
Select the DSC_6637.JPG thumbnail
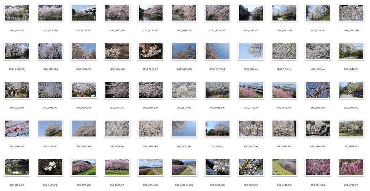tap(251, 167)
